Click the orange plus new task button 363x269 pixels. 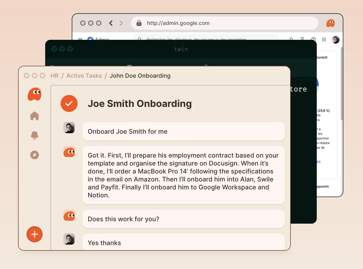(35, 234)
